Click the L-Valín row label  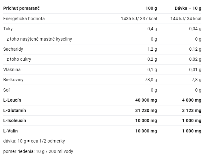click(10, 131)
